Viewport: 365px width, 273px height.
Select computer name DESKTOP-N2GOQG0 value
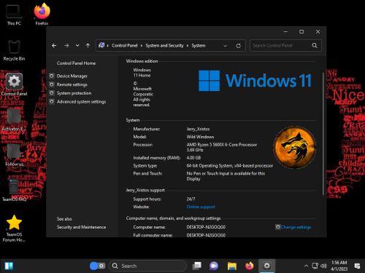206,227
